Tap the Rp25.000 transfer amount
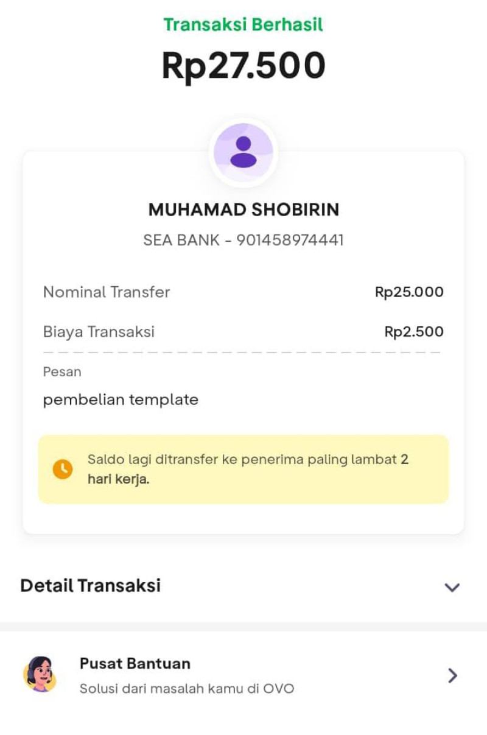The image size is (487, 735). pyautogui.click(x=409, y=292)
